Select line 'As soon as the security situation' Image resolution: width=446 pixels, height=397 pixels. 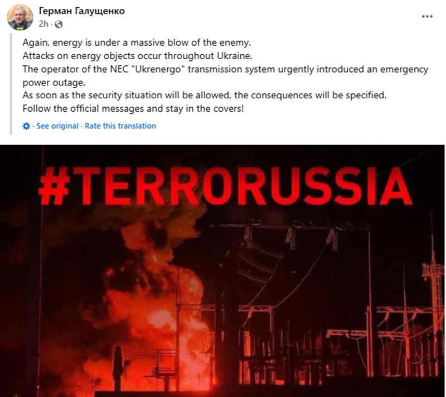pos(205,95)
